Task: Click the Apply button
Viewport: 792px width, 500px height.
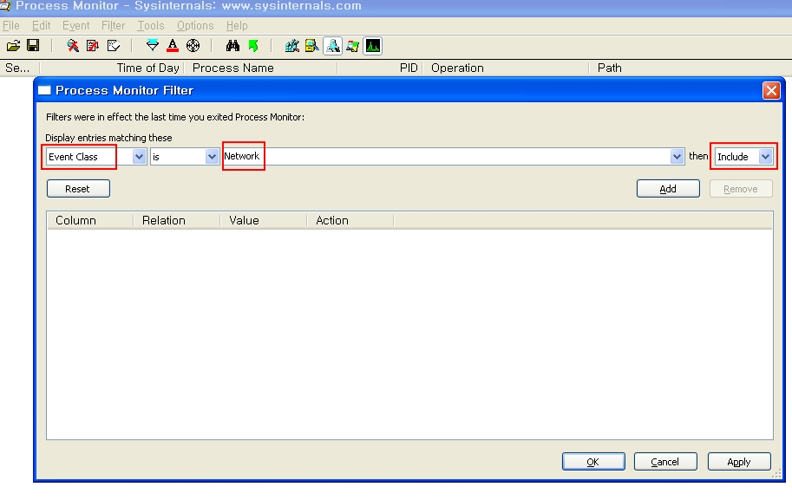Action: (739, 462)
